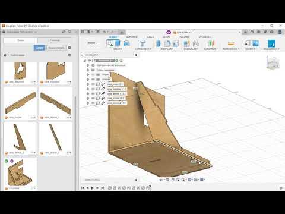The height and width of the screenshot is (214, 285).
Task: Open the user profile avatar
Action: pos(280,32)
